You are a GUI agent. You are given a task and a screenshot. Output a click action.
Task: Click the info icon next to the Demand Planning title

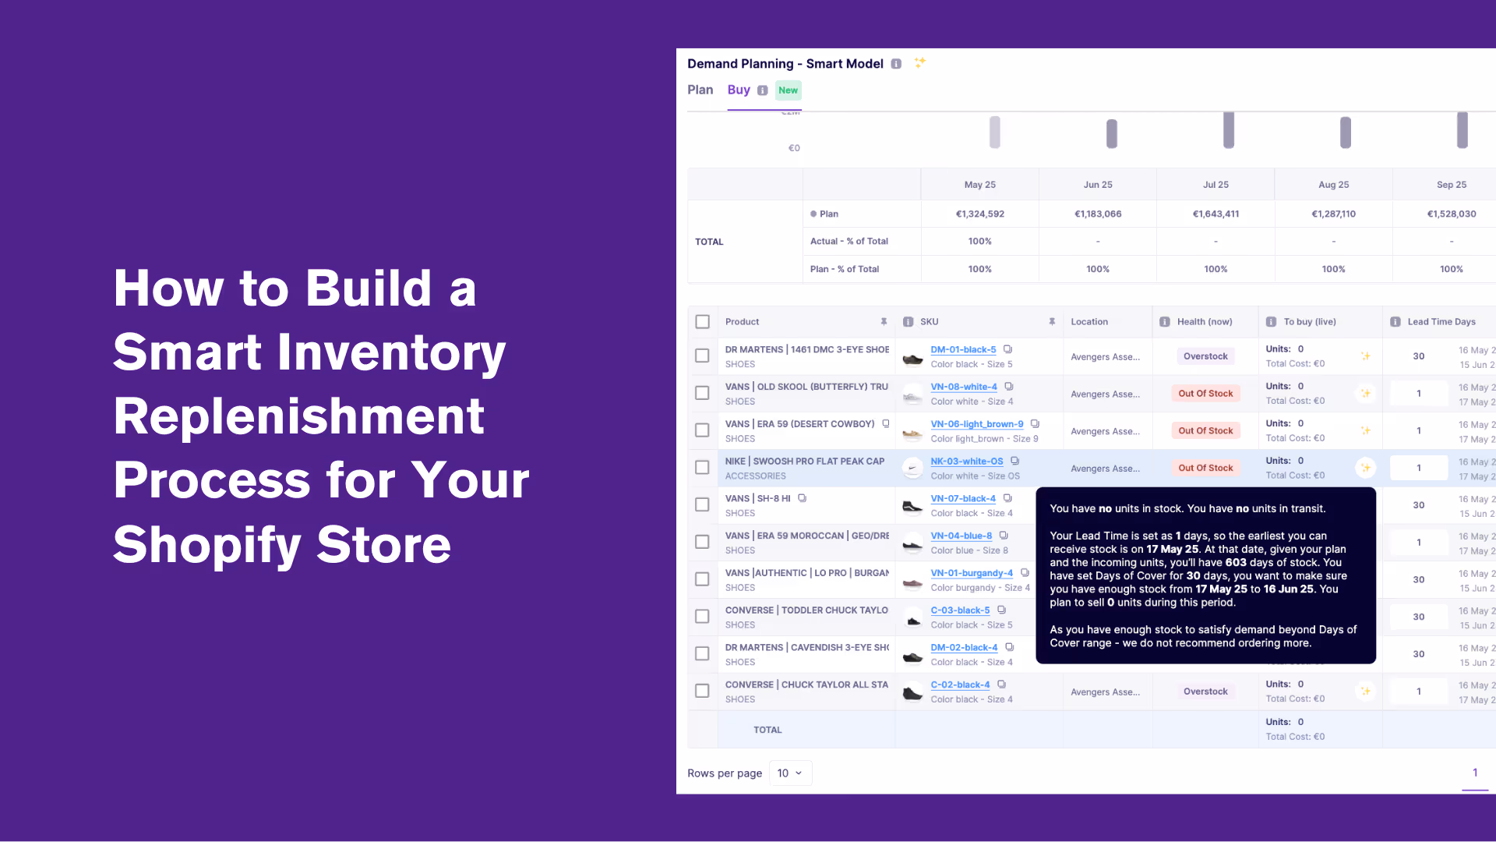pos(896,64)
